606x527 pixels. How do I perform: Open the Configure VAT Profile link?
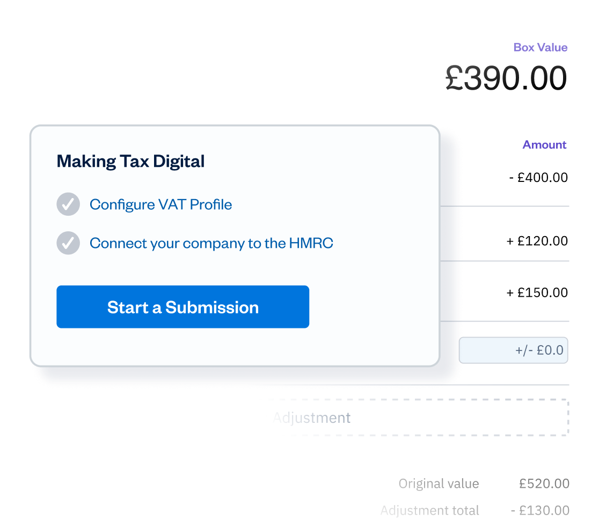pos(160,204)
